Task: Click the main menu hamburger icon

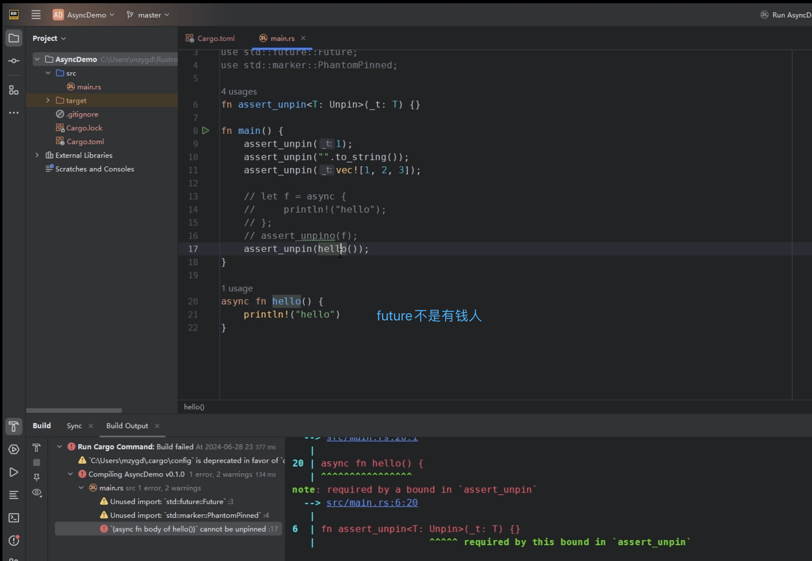Action: (36, 15)
